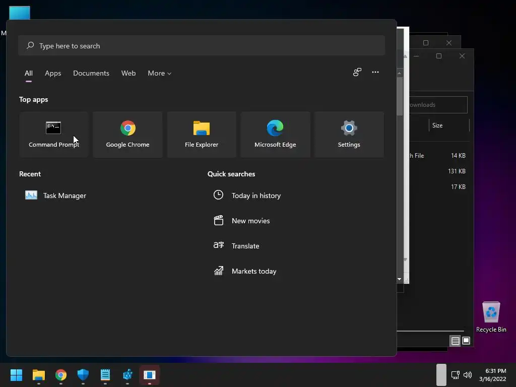Open Google Chrome in the taskbar
The width and height of the screenshot is (516, 387).
point(61,374)
